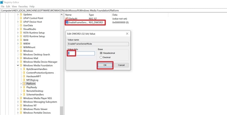Expand the ByteStreamHandlers key

[21, 69]
